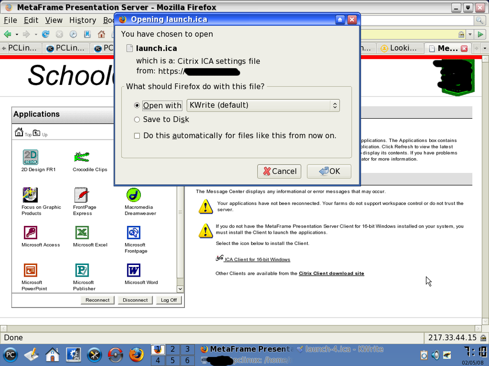Activate MetaFrame Presenta taskbar entry
This screenshot has height=366, width=489.
tap(247, 349)
